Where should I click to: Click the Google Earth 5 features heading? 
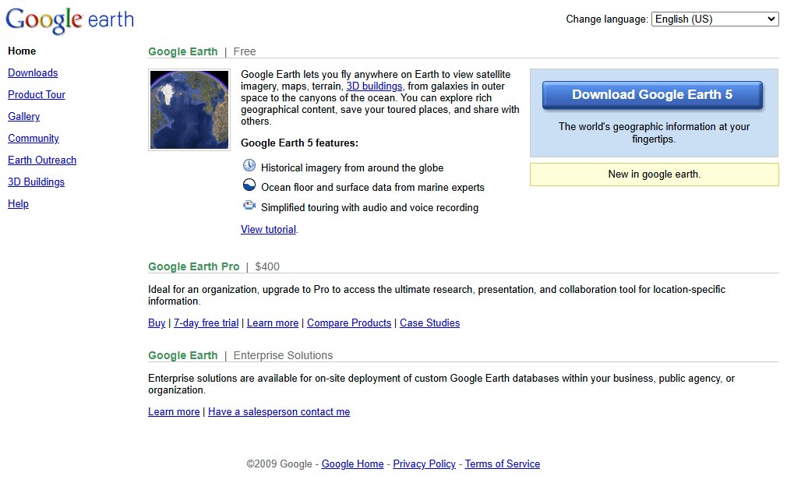coord(300,143)
